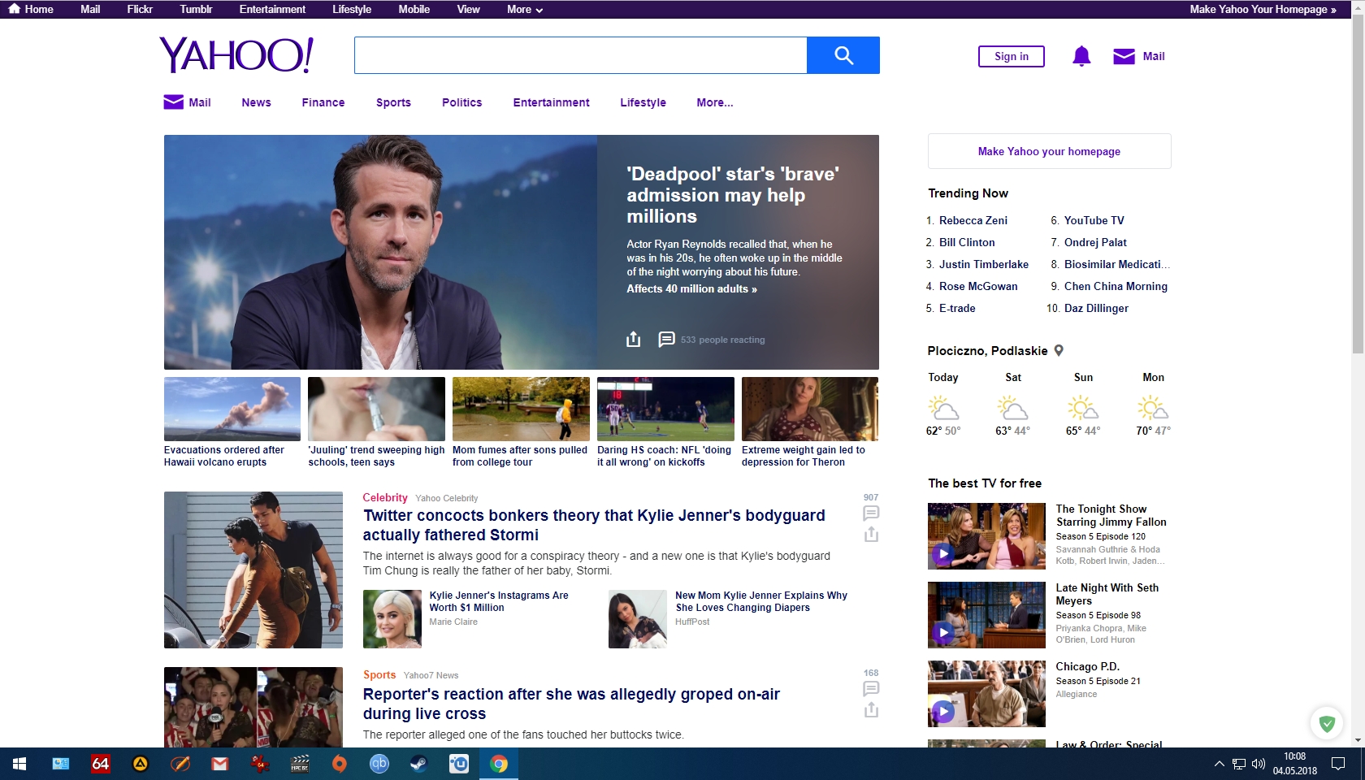Open Reporter's reaction allegedly groped headline
The width and height of the screenshot is (1365, 780).
tap(570, 704)
